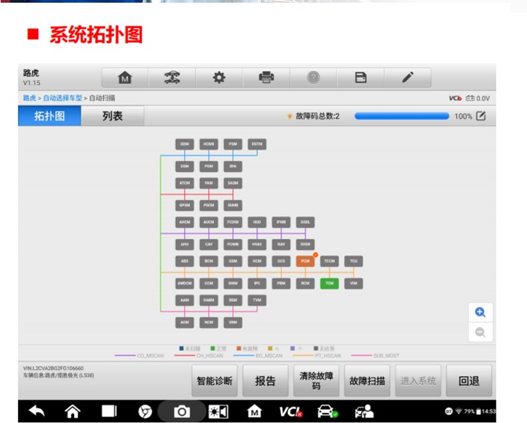The width and height of the screenshot is (527, 423).
Task: Switch to the 列表 tab
Action: click(112, 116)
